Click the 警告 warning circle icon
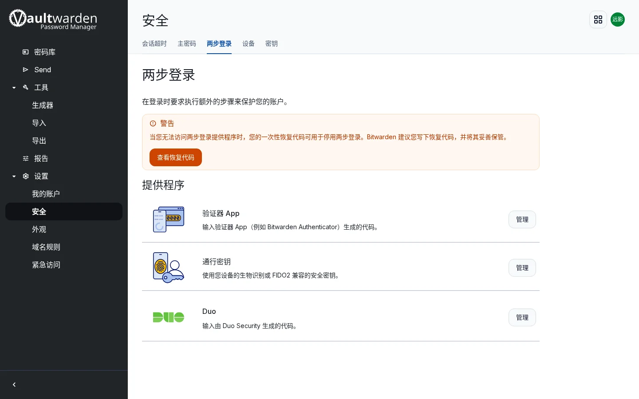The width and height of the screenshot is (639, 399). 153,123
